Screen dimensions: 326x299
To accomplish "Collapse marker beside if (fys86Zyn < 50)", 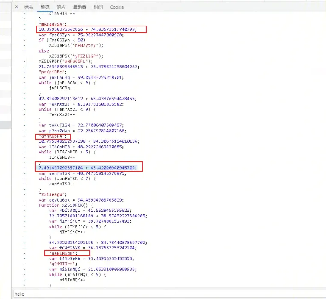I will coord(25,40).
